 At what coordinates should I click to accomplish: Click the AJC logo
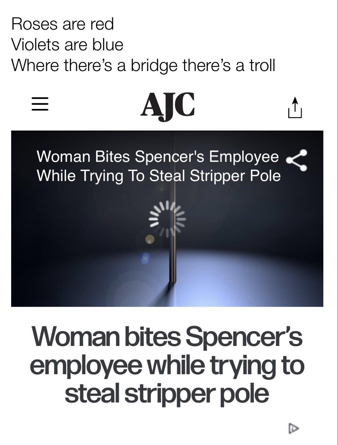coord(167,105)
